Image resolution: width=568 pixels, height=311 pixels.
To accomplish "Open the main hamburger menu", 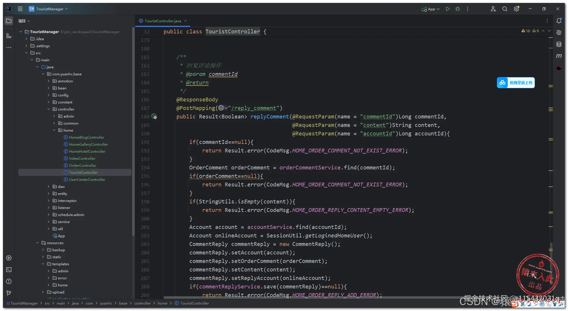I will (20, 9).
